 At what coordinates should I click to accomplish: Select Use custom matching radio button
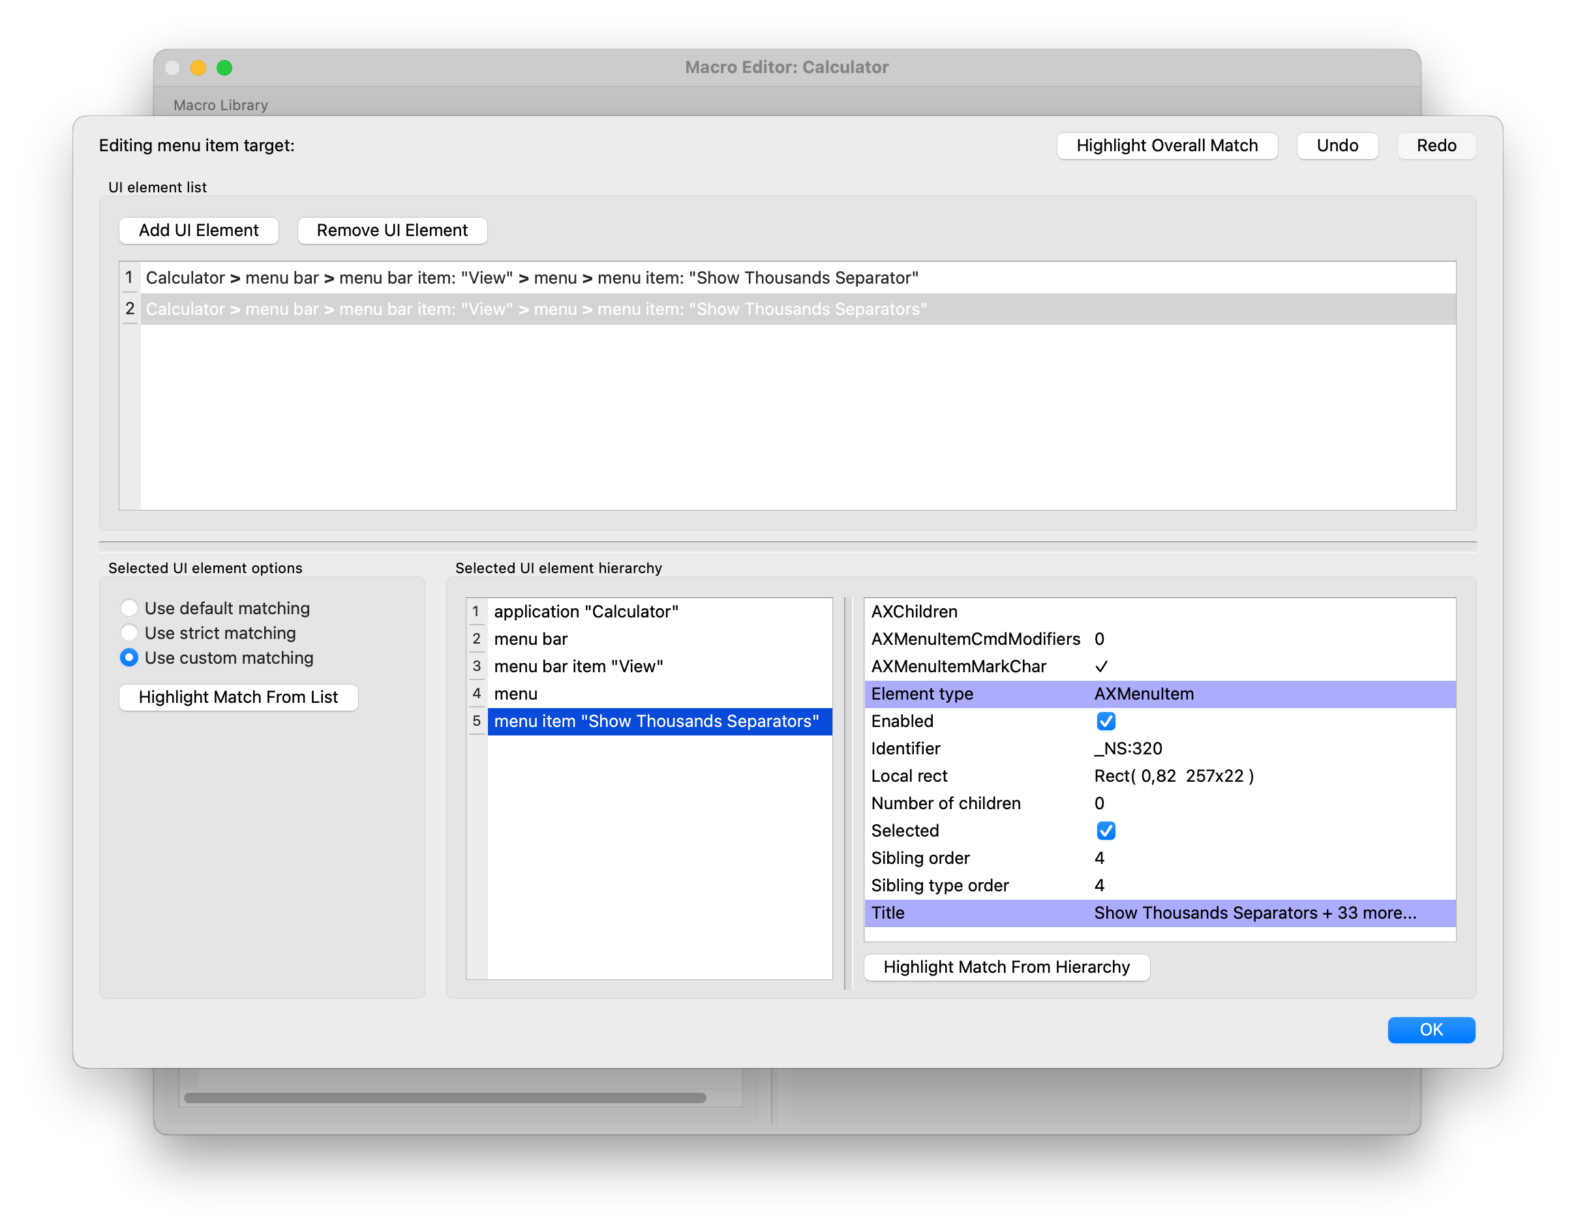point(129,658)
